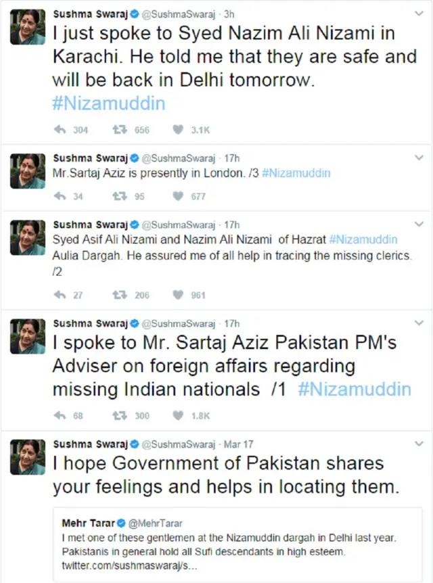Like the tweet with 1.8K likes
433x583 pixels.
178,415
